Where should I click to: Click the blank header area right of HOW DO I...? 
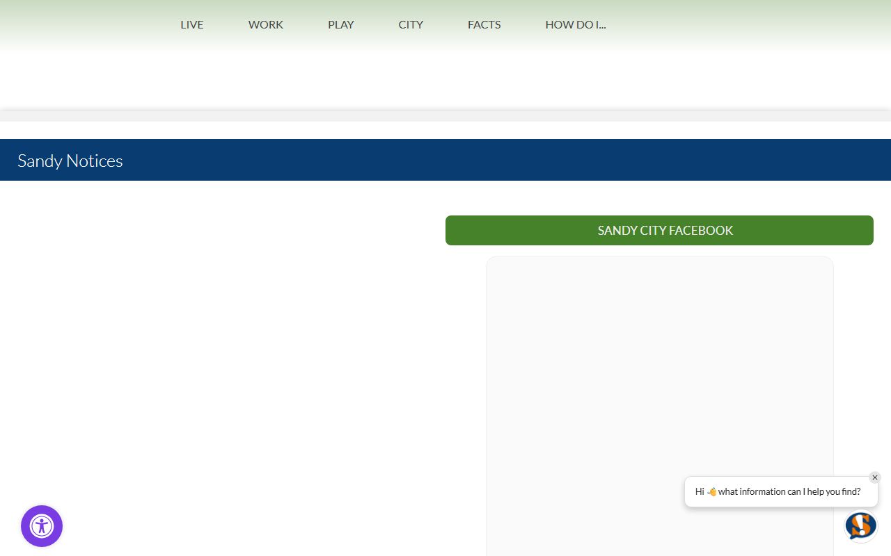coord(752,24)
